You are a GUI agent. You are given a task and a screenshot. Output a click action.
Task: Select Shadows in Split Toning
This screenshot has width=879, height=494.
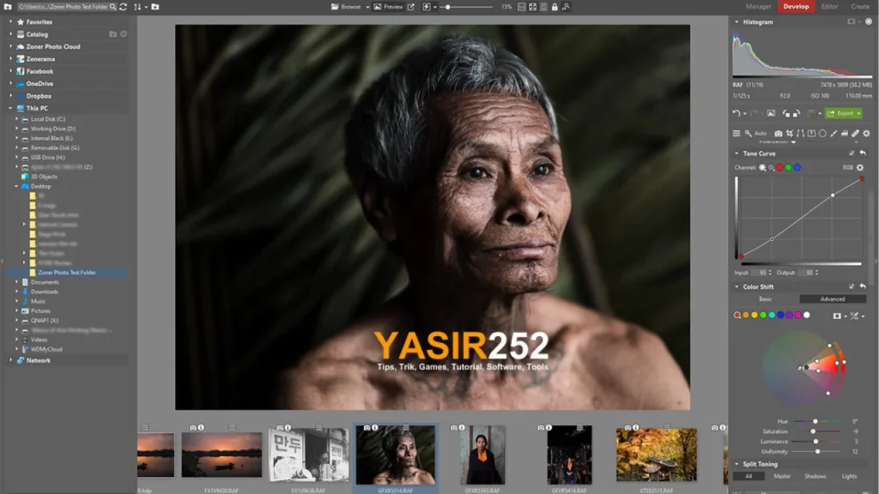tap(815, 477)
